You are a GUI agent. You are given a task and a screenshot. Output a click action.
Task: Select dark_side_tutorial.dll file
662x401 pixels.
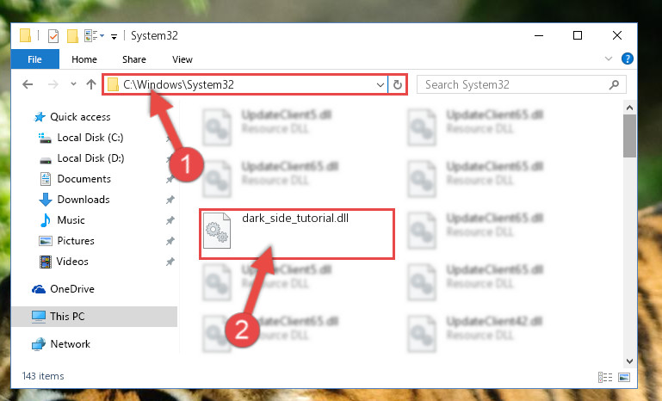tap(297, 233)
